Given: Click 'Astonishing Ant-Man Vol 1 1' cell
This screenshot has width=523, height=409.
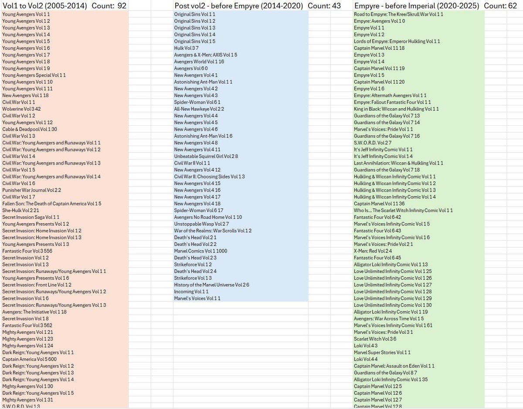Looking at the screenshot, I should tap(204, 82).
